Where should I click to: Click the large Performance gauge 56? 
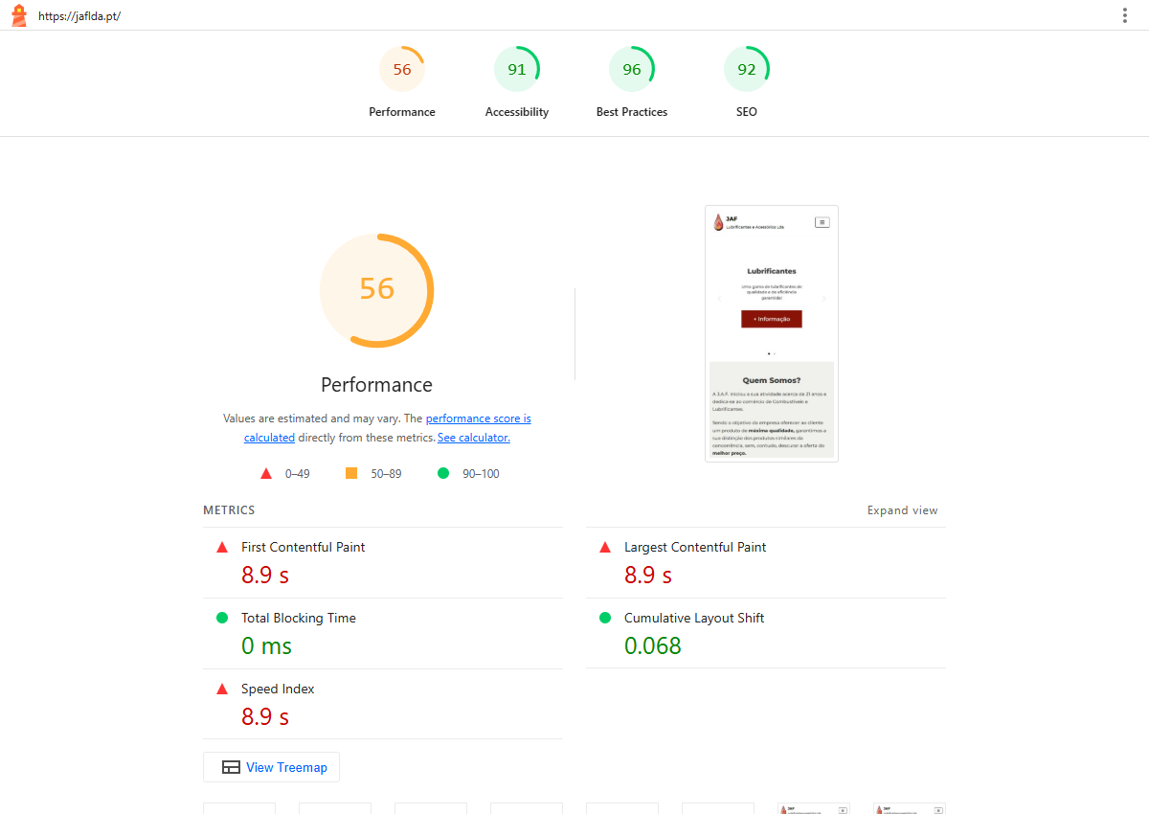376,288
